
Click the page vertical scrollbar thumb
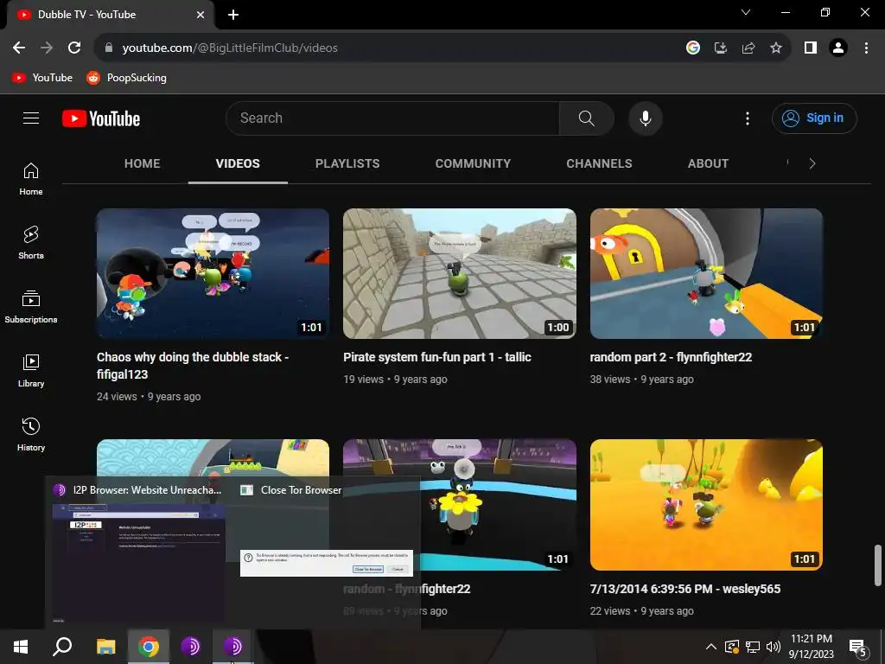[x=878, y=565]
